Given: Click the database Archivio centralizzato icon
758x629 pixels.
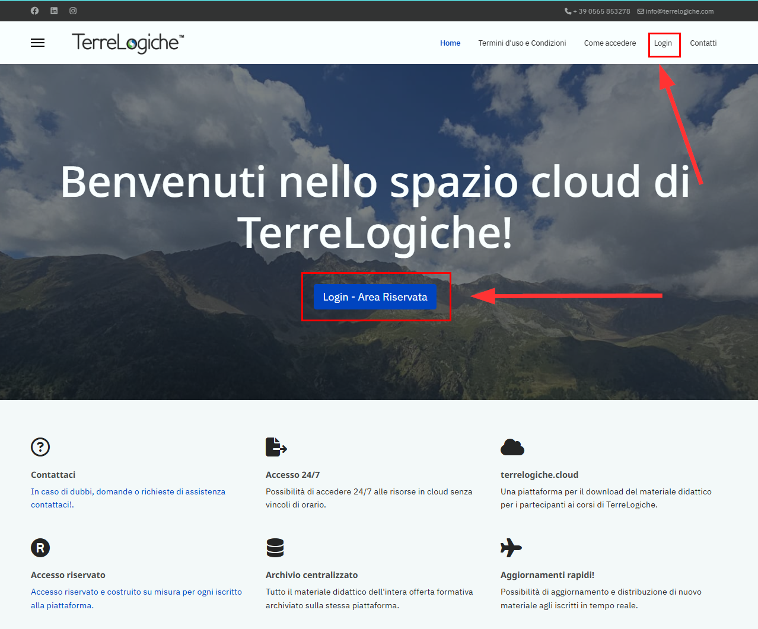Looking at the screenshot, I should pyautogui.click(x=275, y=548).
